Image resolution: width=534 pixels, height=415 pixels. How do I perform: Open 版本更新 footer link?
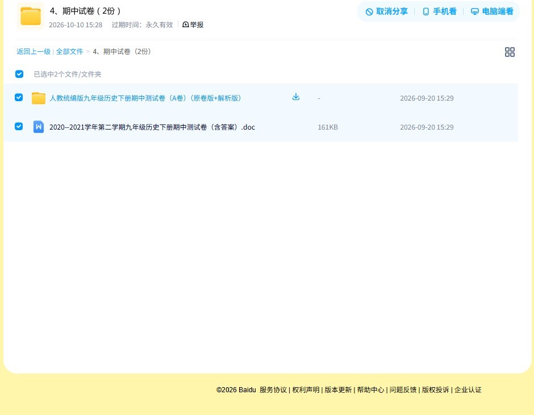click(338, 390)
